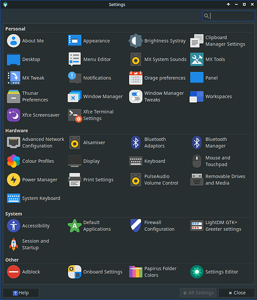The image size is (257, 300).
Task: Open Clipboard Manager Settings icon
Action: click(197, 41)
